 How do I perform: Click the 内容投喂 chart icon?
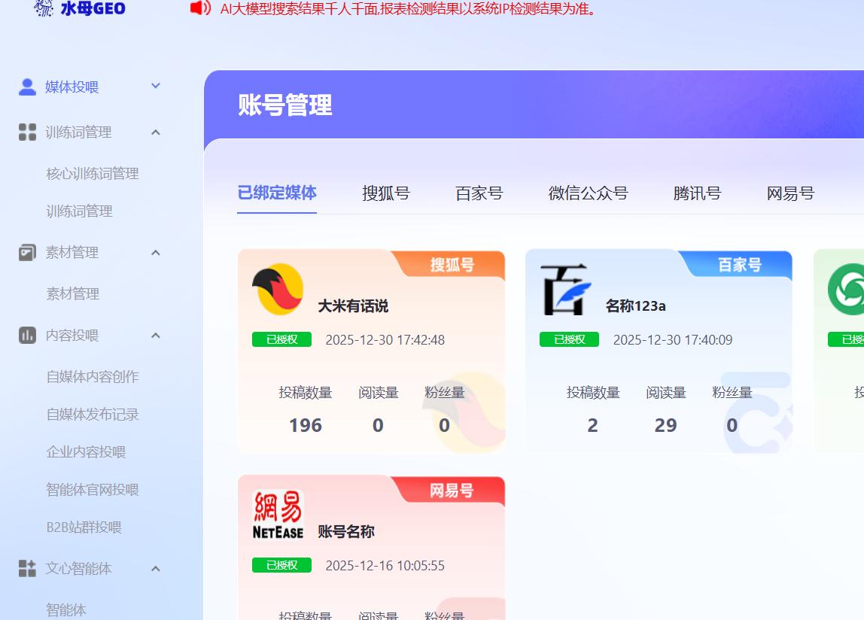click(x=27, y=336)
